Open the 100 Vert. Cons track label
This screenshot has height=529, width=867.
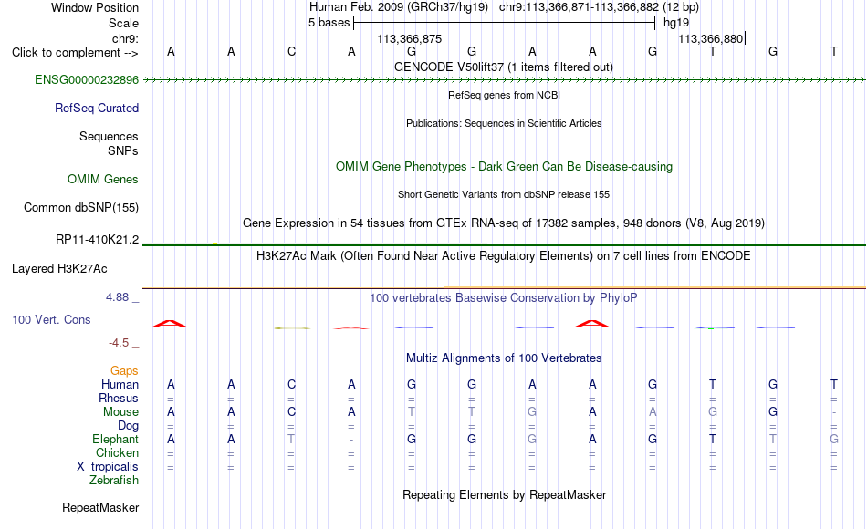[x=51, y=319]
